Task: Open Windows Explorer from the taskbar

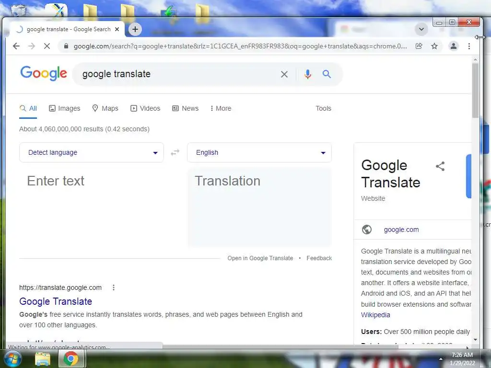Action: (x=42, y=359)
